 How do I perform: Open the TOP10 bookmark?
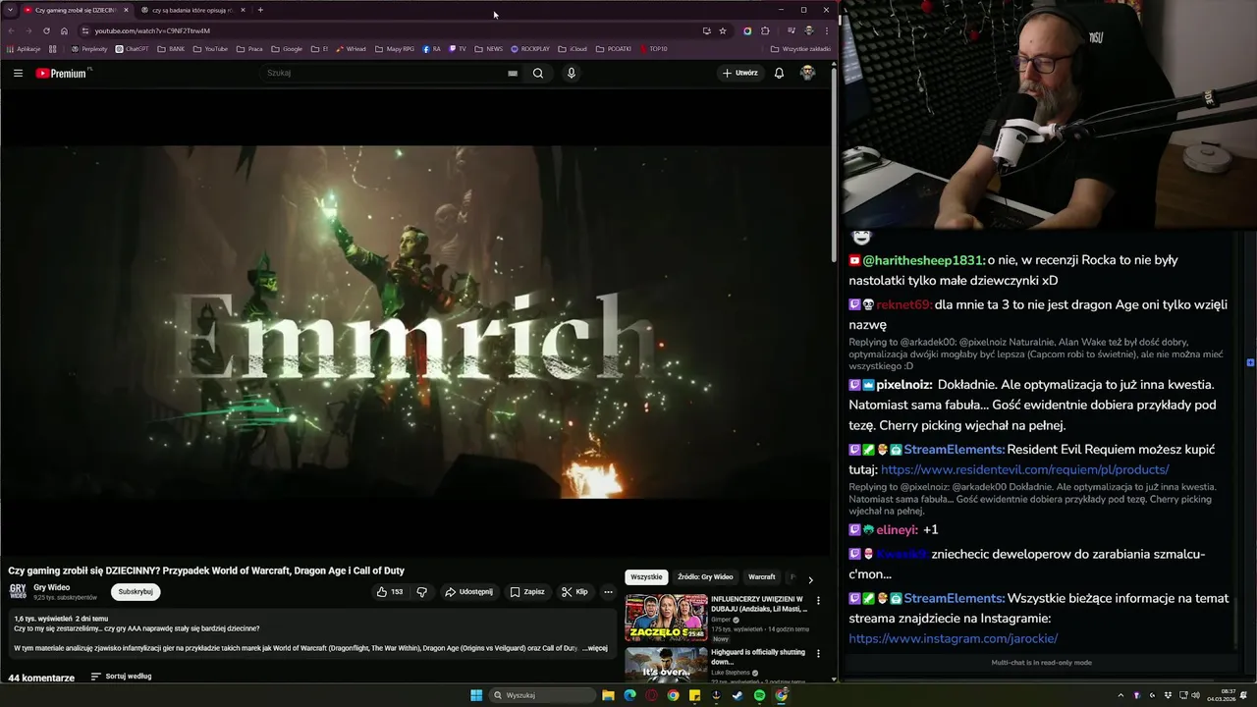tap(653, 49)
